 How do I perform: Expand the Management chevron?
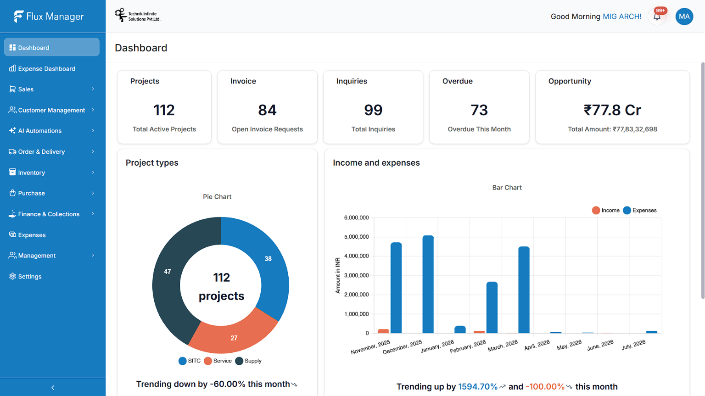93,256
